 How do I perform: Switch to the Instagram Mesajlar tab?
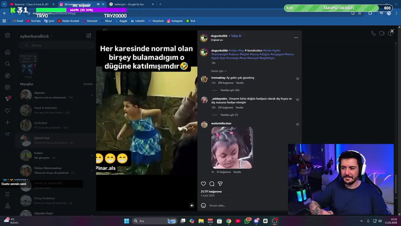[82, 4]
